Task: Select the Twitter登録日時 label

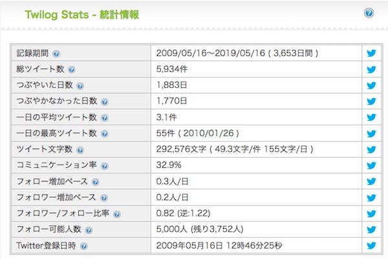Action: pos(47,245)
